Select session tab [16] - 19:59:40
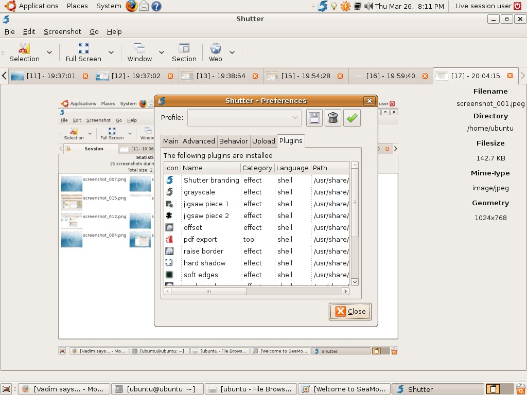 pyautogui.click(x=391, y=76)
